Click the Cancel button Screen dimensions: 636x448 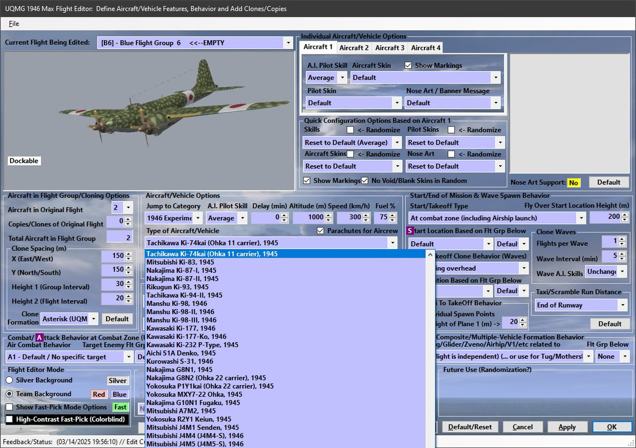click(x=523, y=427)
